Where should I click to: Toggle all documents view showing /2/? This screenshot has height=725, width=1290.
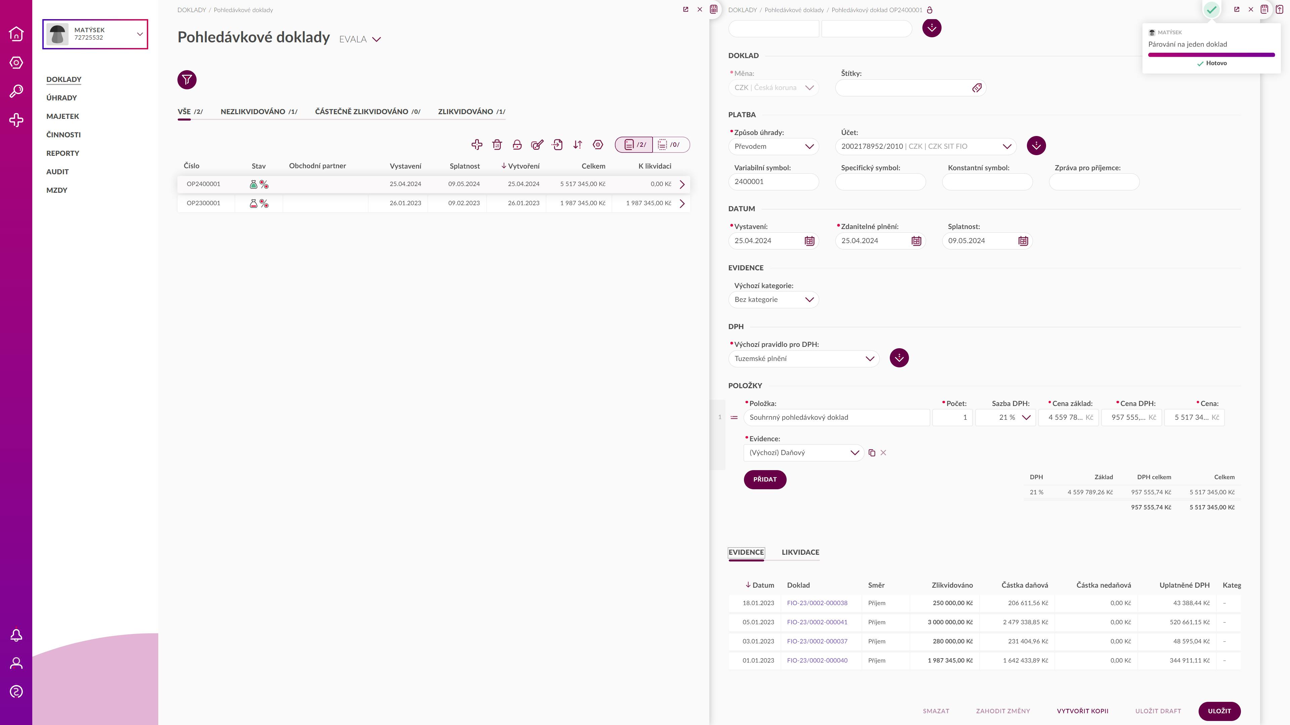coord(634,145)
